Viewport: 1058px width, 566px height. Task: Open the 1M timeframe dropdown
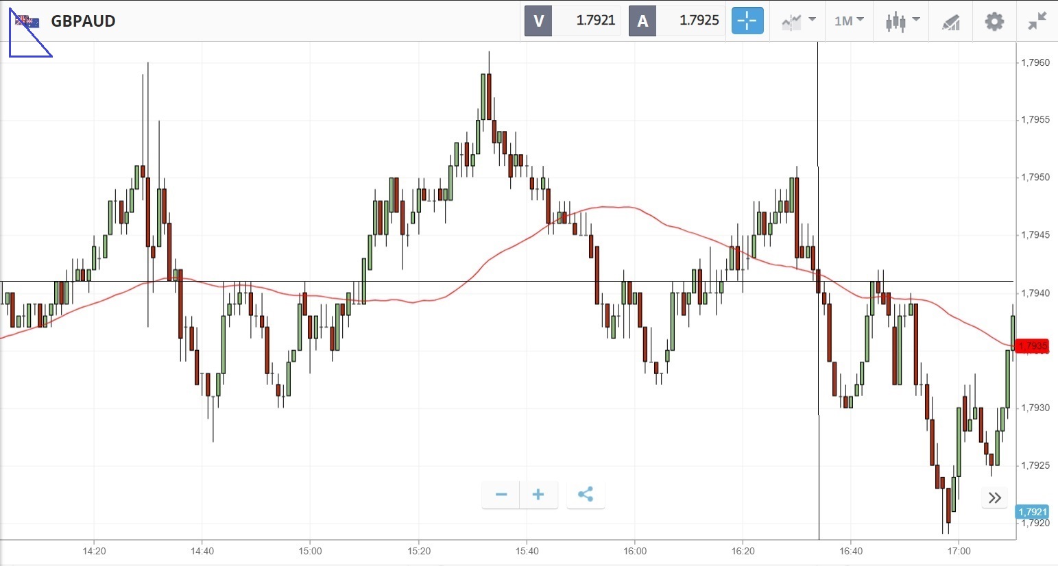tap(849, 21)
